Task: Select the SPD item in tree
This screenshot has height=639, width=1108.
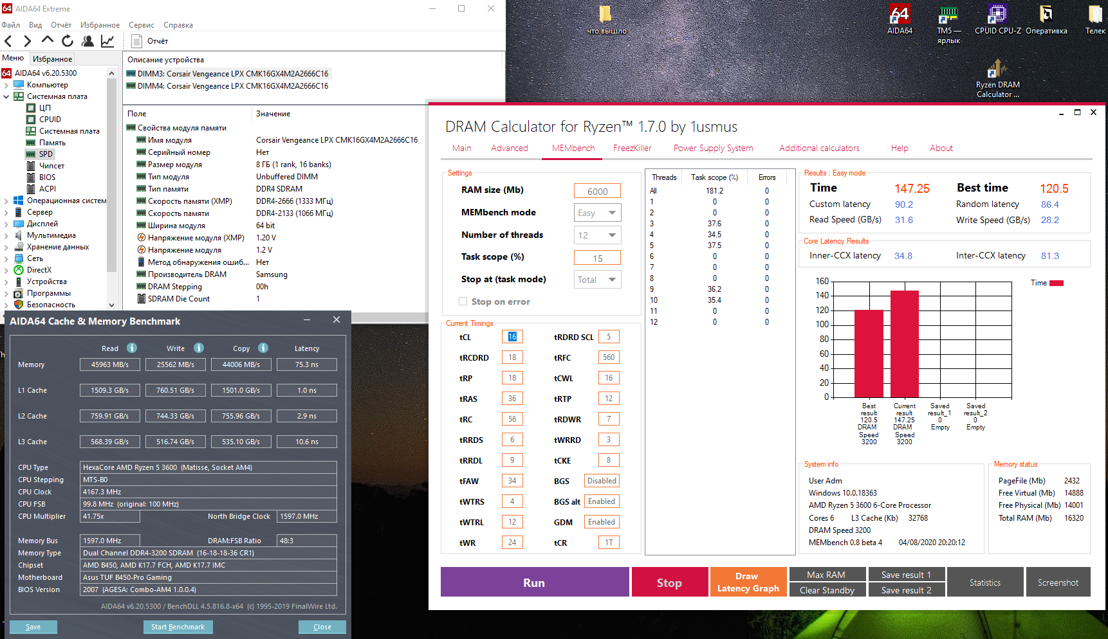Action: point(46,154)
